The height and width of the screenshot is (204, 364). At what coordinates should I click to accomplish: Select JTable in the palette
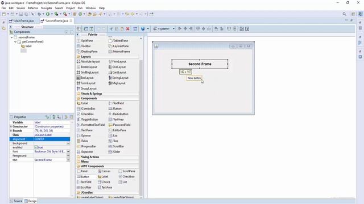82,141
